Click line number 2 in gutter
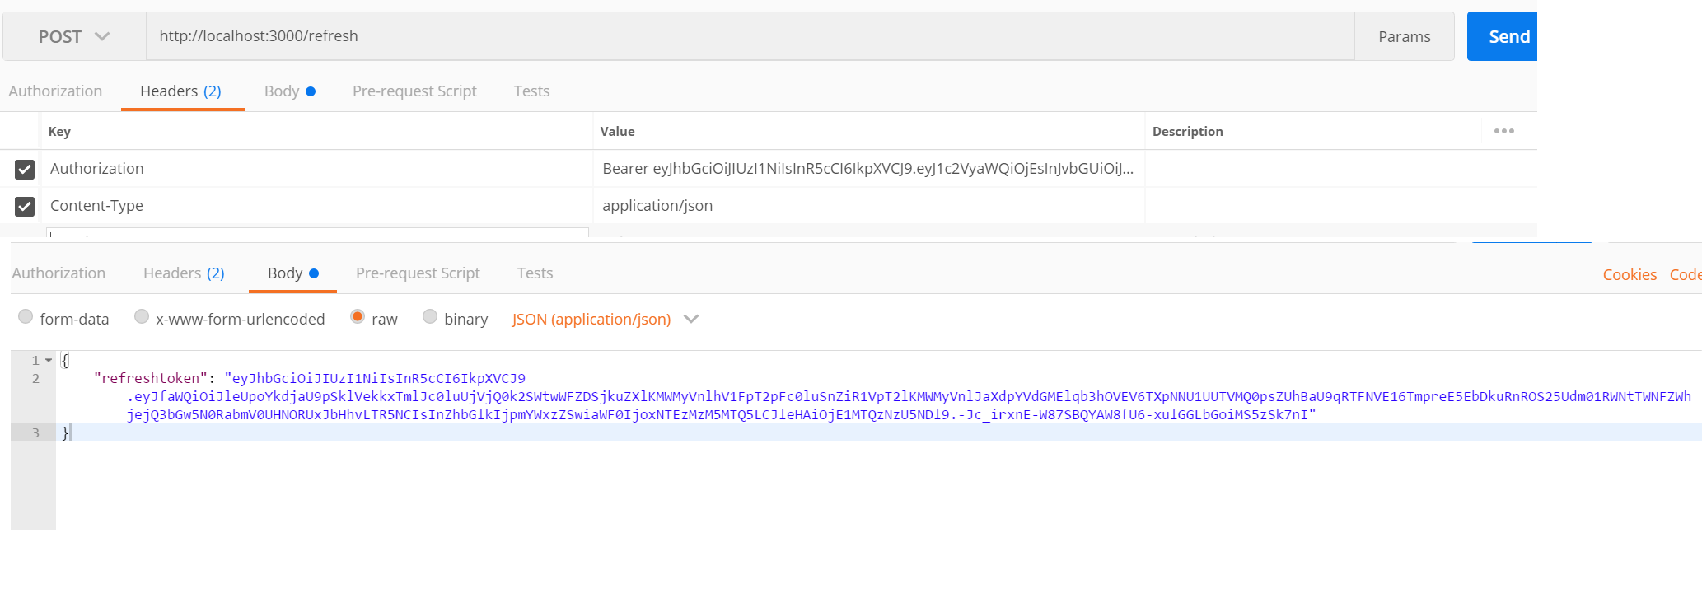The image size is (1702, 593). point(35,379)
